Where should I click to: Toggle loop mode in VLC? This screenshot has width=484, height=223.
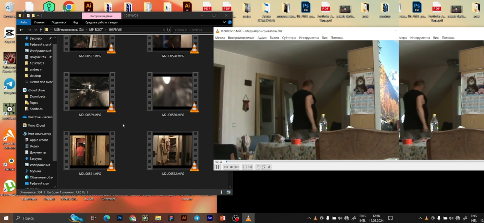pos(263,167)
